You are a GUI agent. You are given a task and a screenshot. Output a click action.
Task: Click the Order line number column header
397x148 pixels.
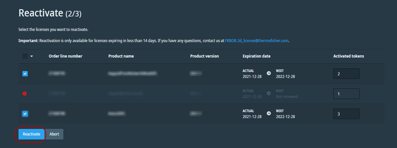click(65, 56)
